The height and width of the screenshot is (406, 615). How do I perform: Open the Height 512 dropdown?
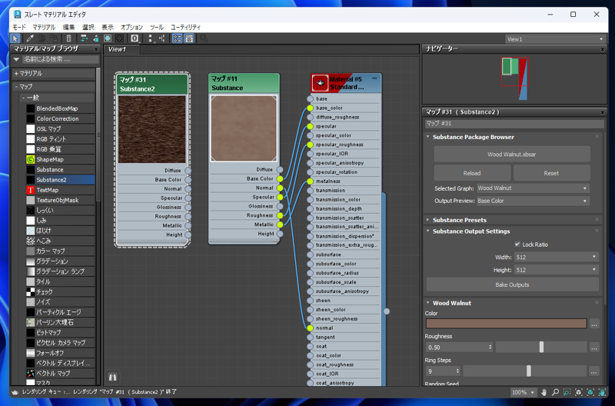point(557,270)
